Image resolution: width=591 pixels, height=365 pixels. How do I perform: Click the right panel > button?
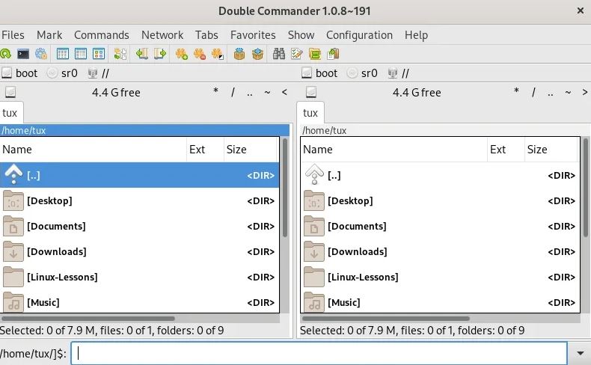[584, 92]
